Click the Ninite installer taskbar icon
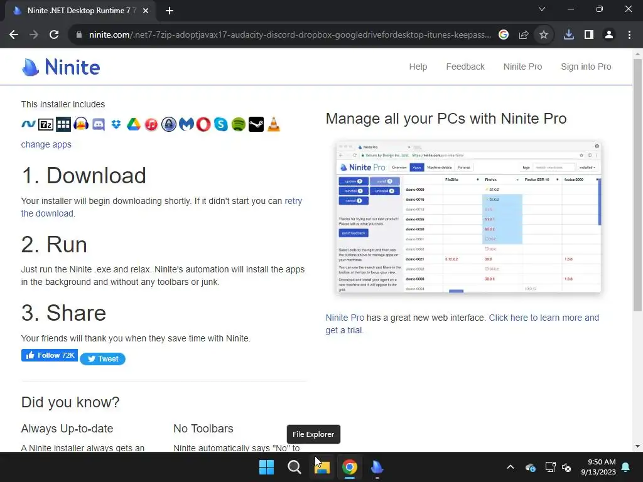The width and height of the screenshot is (643, 482). tap(377, 467)
